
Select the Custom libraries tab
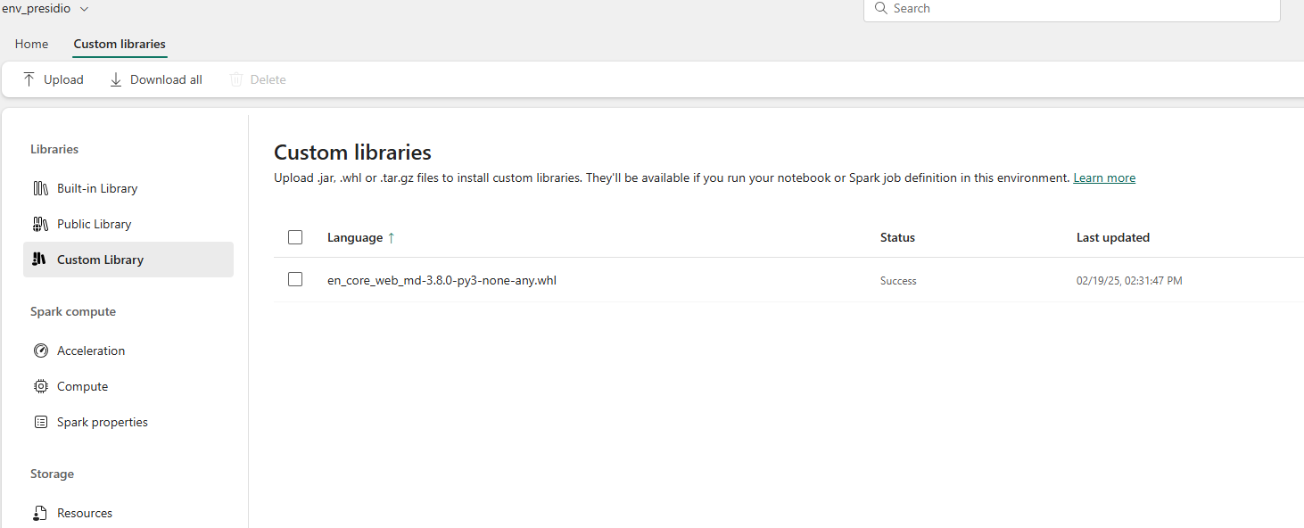(120, 44)
